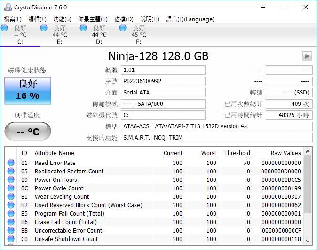Select the Program Fail Count (Total) text

[x=69, y=214]
